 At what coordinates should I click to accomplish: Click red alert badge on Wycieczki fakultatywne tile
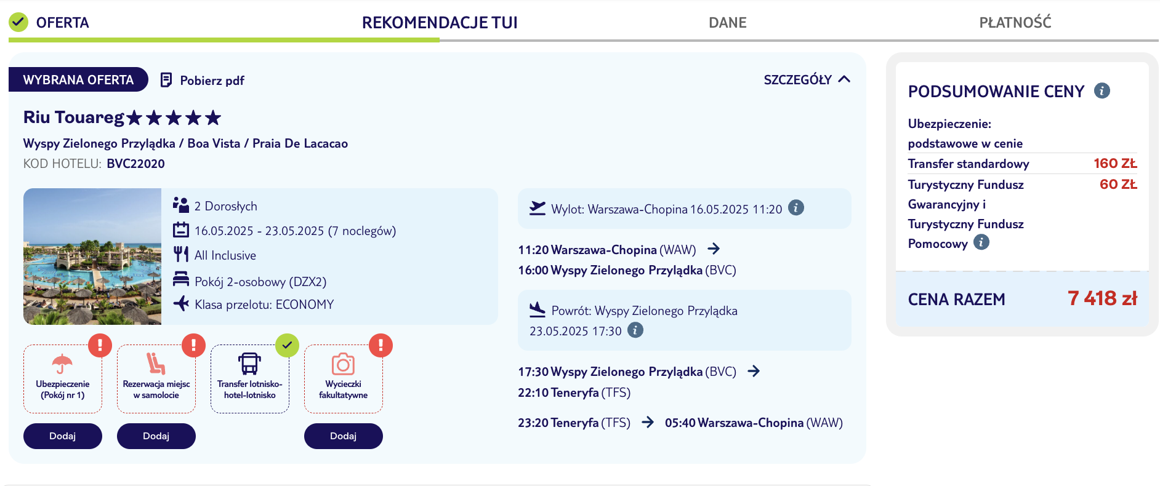coord(381,345)
